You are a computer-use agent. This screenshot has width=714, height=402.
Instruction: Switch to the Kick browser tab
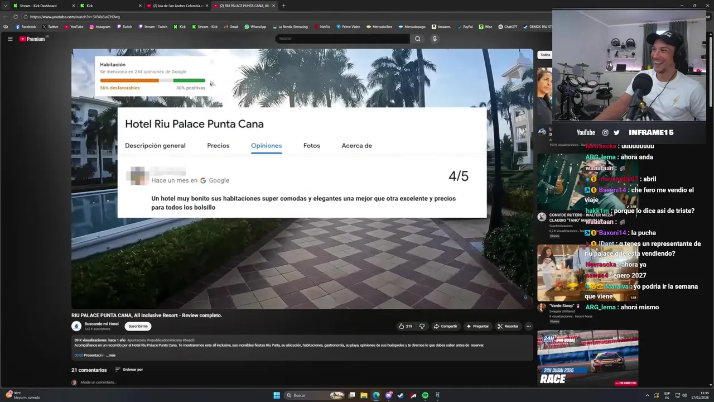[110, 6]
